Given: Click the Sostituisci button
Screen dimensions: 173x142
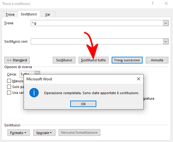Looking at the screenshot, I should [x=64, y=60].
